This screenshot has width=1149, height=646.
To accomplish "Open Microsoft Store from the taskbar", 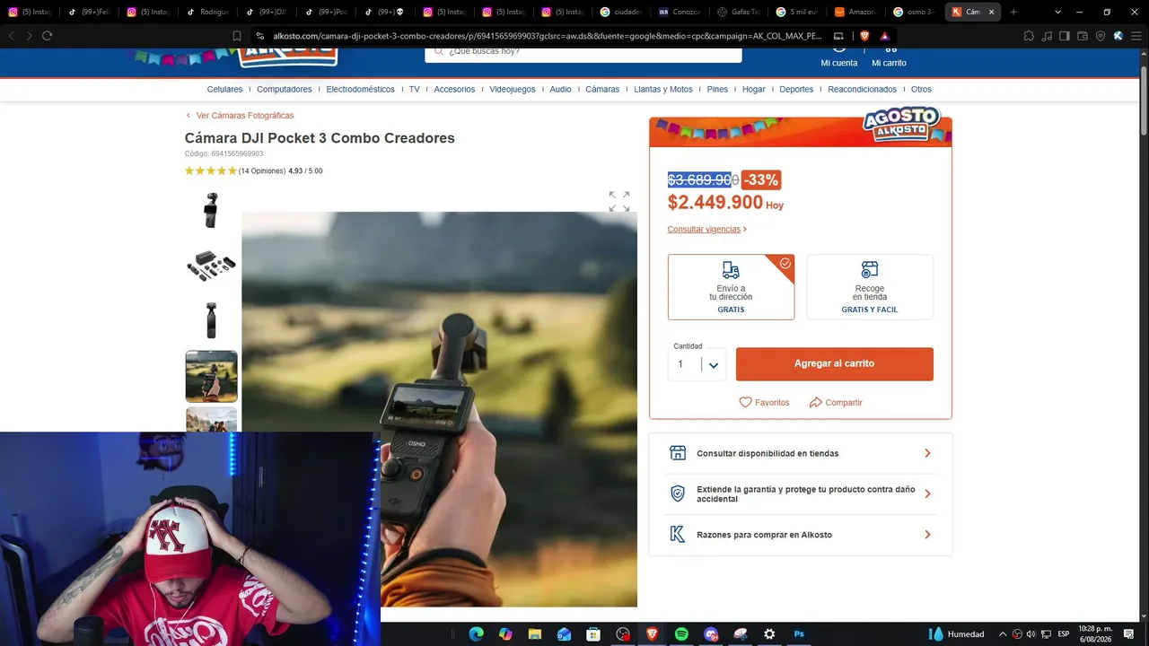I will (x=593, y=634).
